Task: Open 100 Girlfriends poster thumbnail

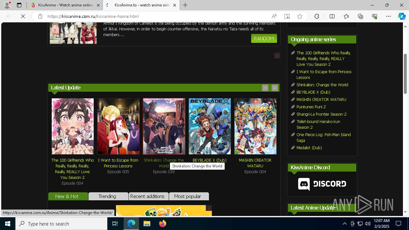Action: (x=73, y=126)
